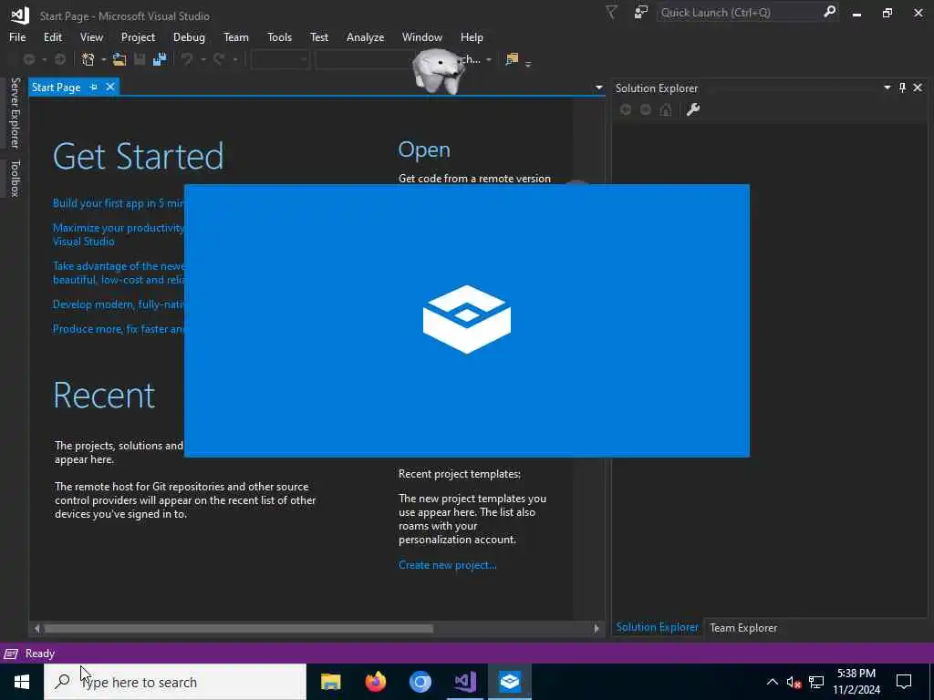Click the Windows Start button
The image size is (934, 700).
click(22, 682)
